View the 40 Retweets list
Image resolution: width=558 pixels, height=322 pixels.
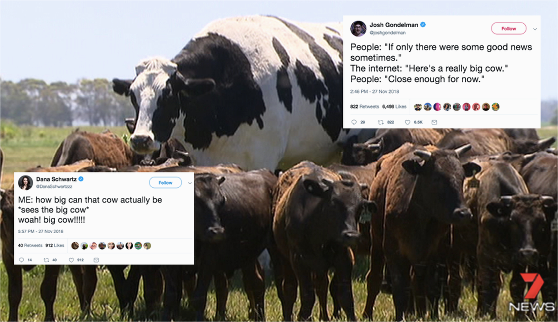coord(30,246)
